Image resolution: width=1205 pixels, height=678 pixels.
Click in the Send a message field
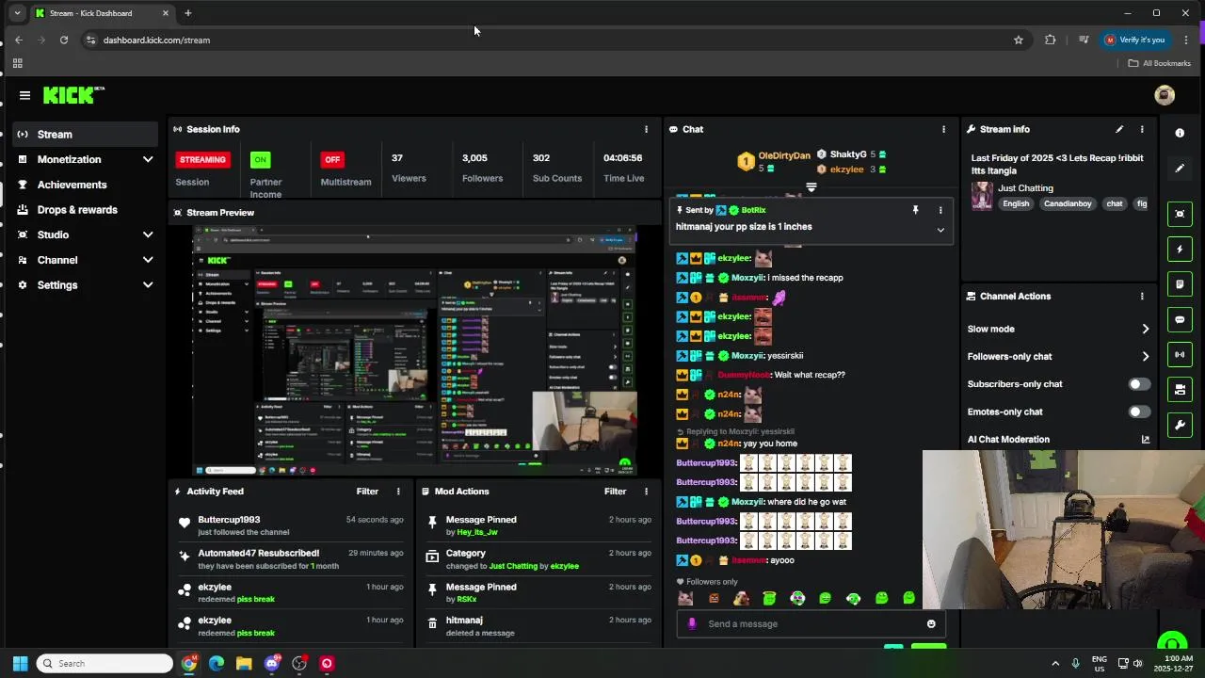point(811,623)
